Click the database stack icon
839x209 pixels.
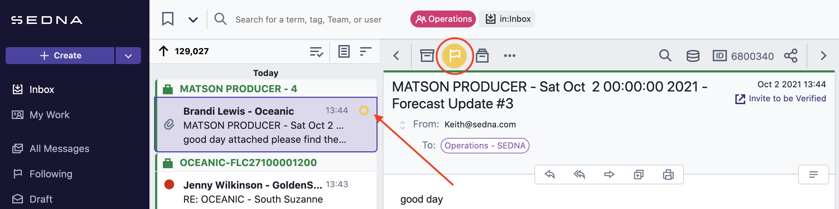(693, 56)
